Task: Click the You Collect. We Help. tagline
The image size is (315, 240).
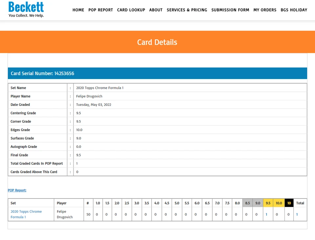Action: [26, 15]
